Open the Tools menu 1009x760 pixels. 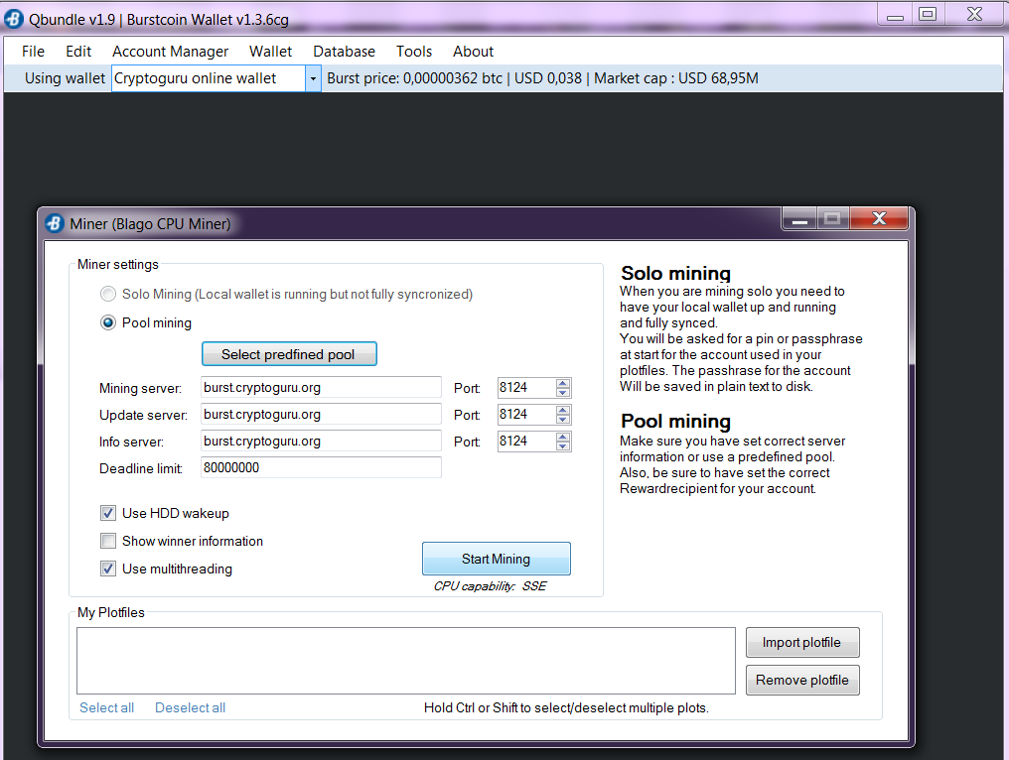pos(414,52)
